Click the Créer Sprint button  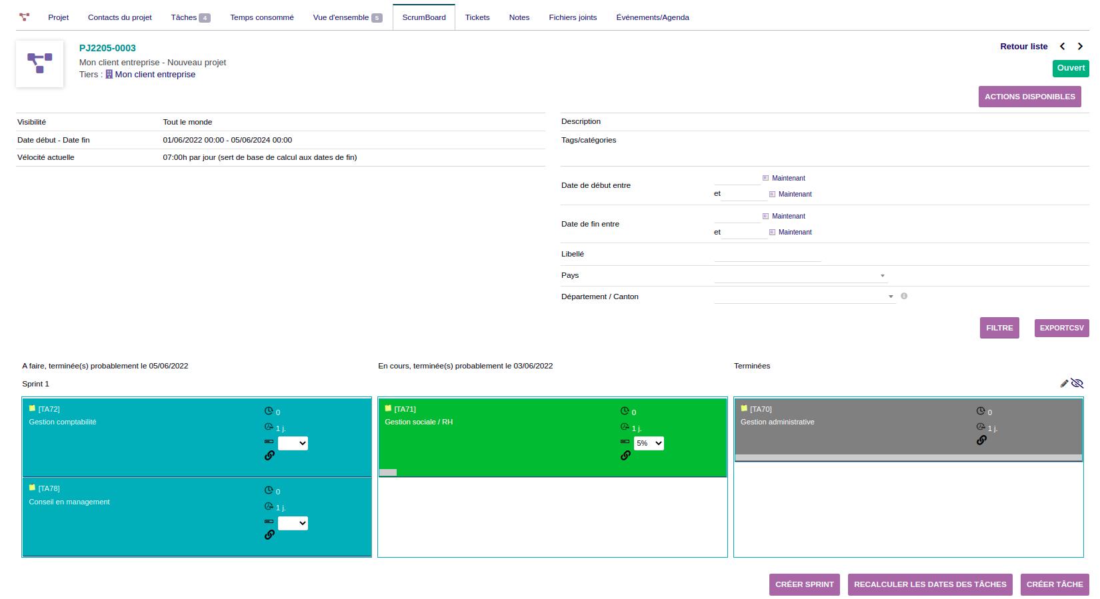point(804,584)
